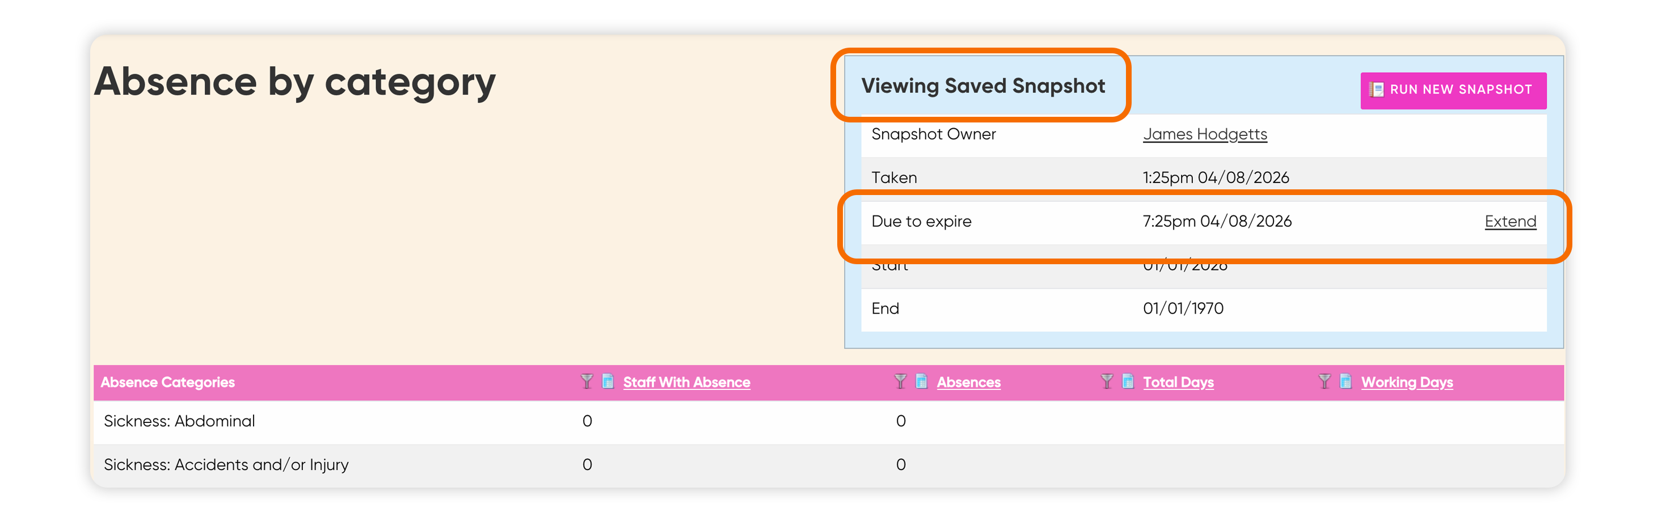
Task: Select Sickness: Accidents and/or Injury row
Action: click(x=828, y=465)
